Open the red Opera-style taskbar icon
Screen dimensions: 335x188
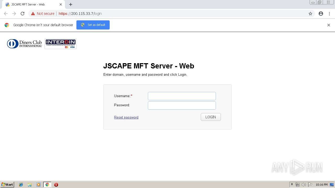[x=56, y=185]
